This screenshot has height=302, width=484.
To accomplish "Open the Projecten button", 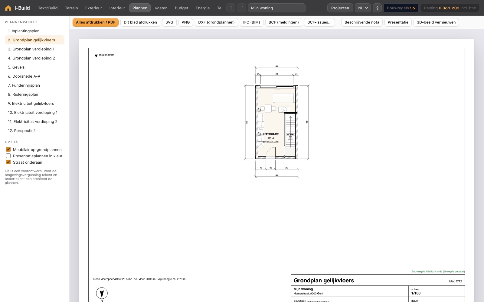I will click(340, 8).
